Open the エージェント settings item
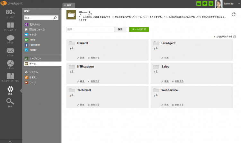Viewport: 241px width, 143px height. [33, 58]
